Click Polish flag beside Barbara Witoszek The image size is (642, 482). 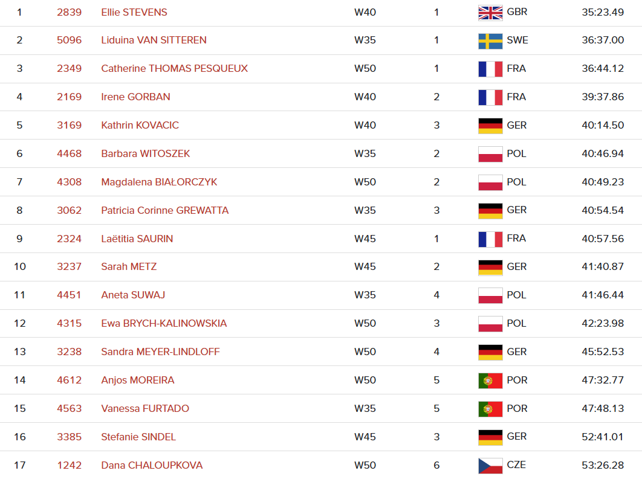coord(490,154)
